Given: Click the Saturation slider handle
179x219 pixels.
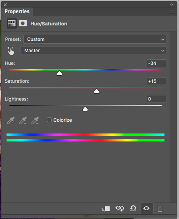Looking at the screenshot, I should 97,91.
